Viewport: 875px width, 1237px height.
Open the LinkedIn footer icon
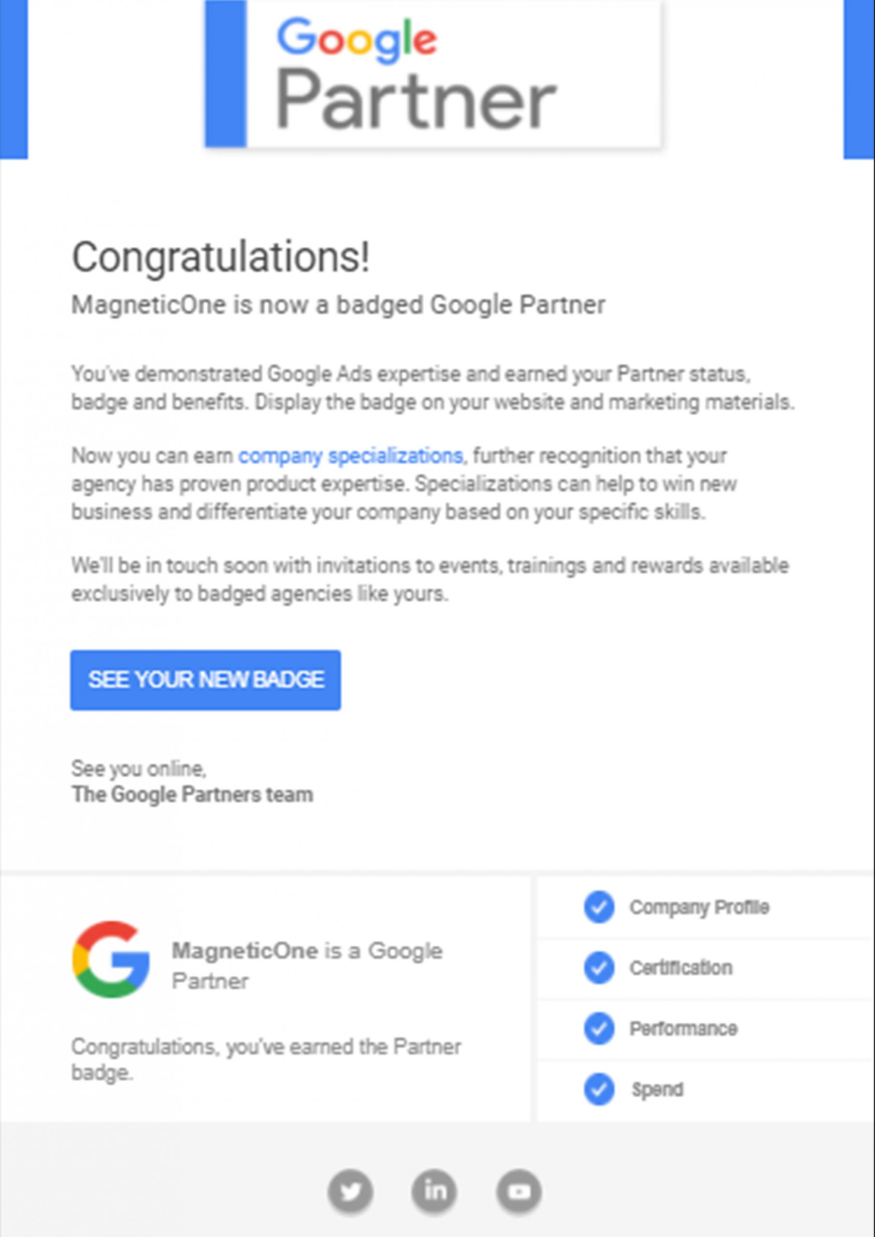(434, 1191)
